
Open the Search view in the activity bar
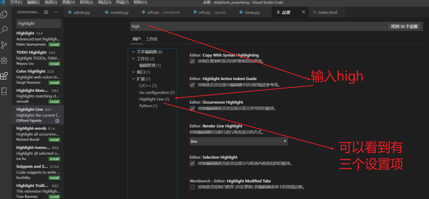(4, 30)
